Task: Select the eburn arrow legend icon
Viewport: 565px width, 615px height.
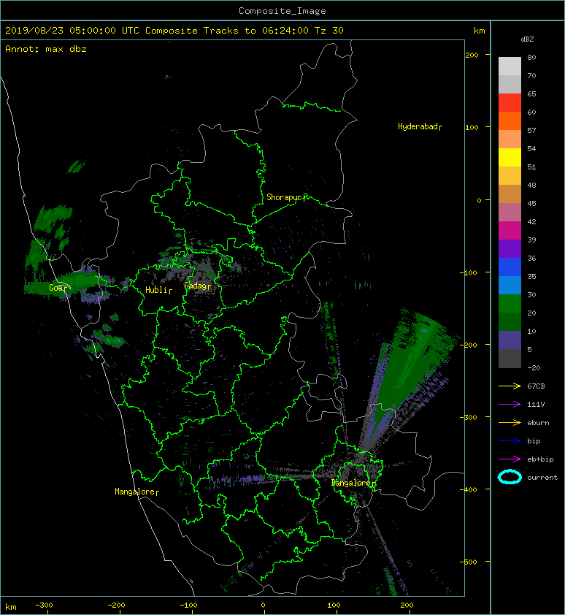Action: click(510, 422)
